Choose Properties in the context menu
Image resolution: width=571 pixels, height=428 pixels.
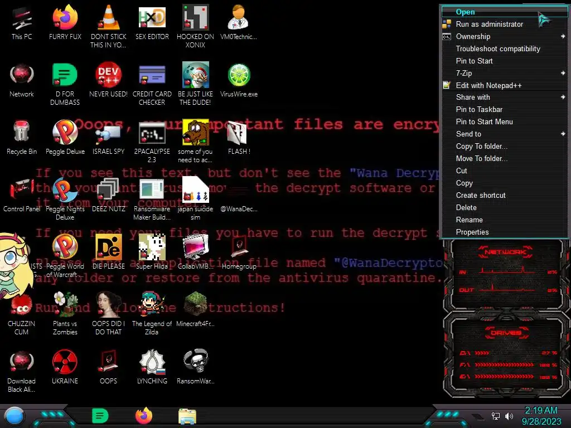pyautogui.click(x=504, y=232)
